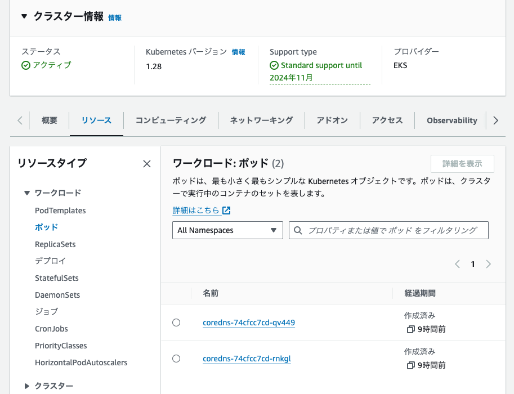Click 9時間前 text in the rnkgl row

431,365
